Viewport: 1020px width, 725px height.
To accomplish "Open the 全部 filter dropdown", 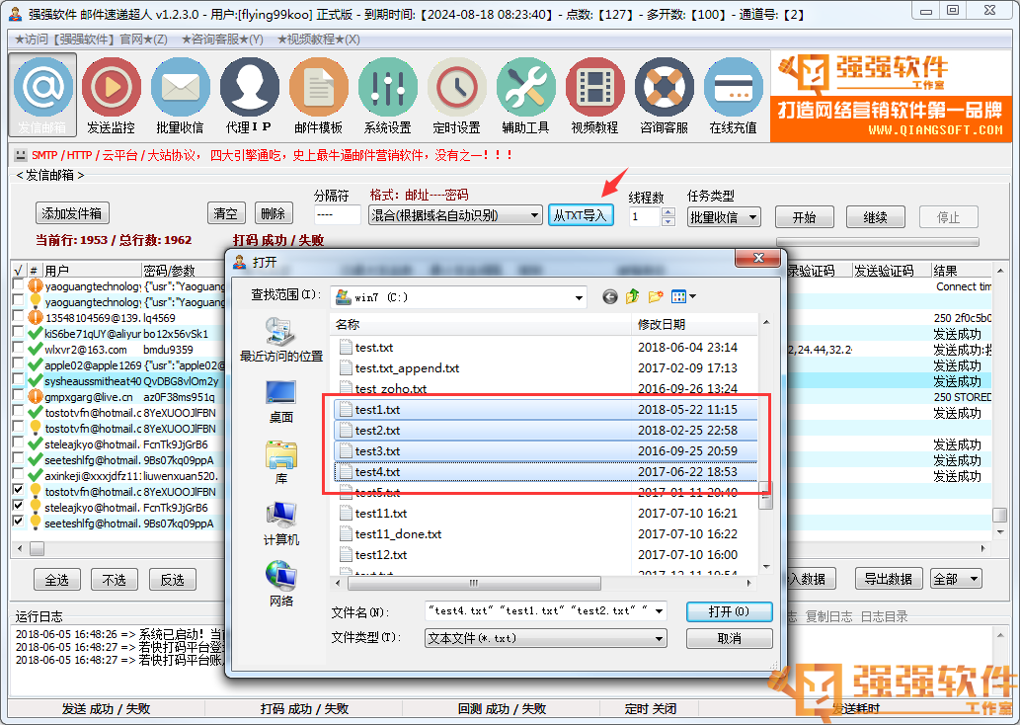I will click(956, 579).
